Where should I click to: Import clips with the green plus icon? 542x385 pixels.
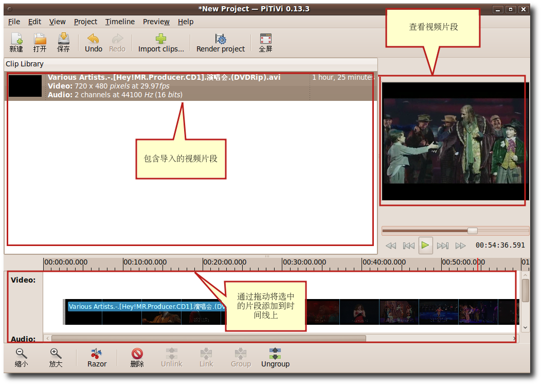[161, 43]
